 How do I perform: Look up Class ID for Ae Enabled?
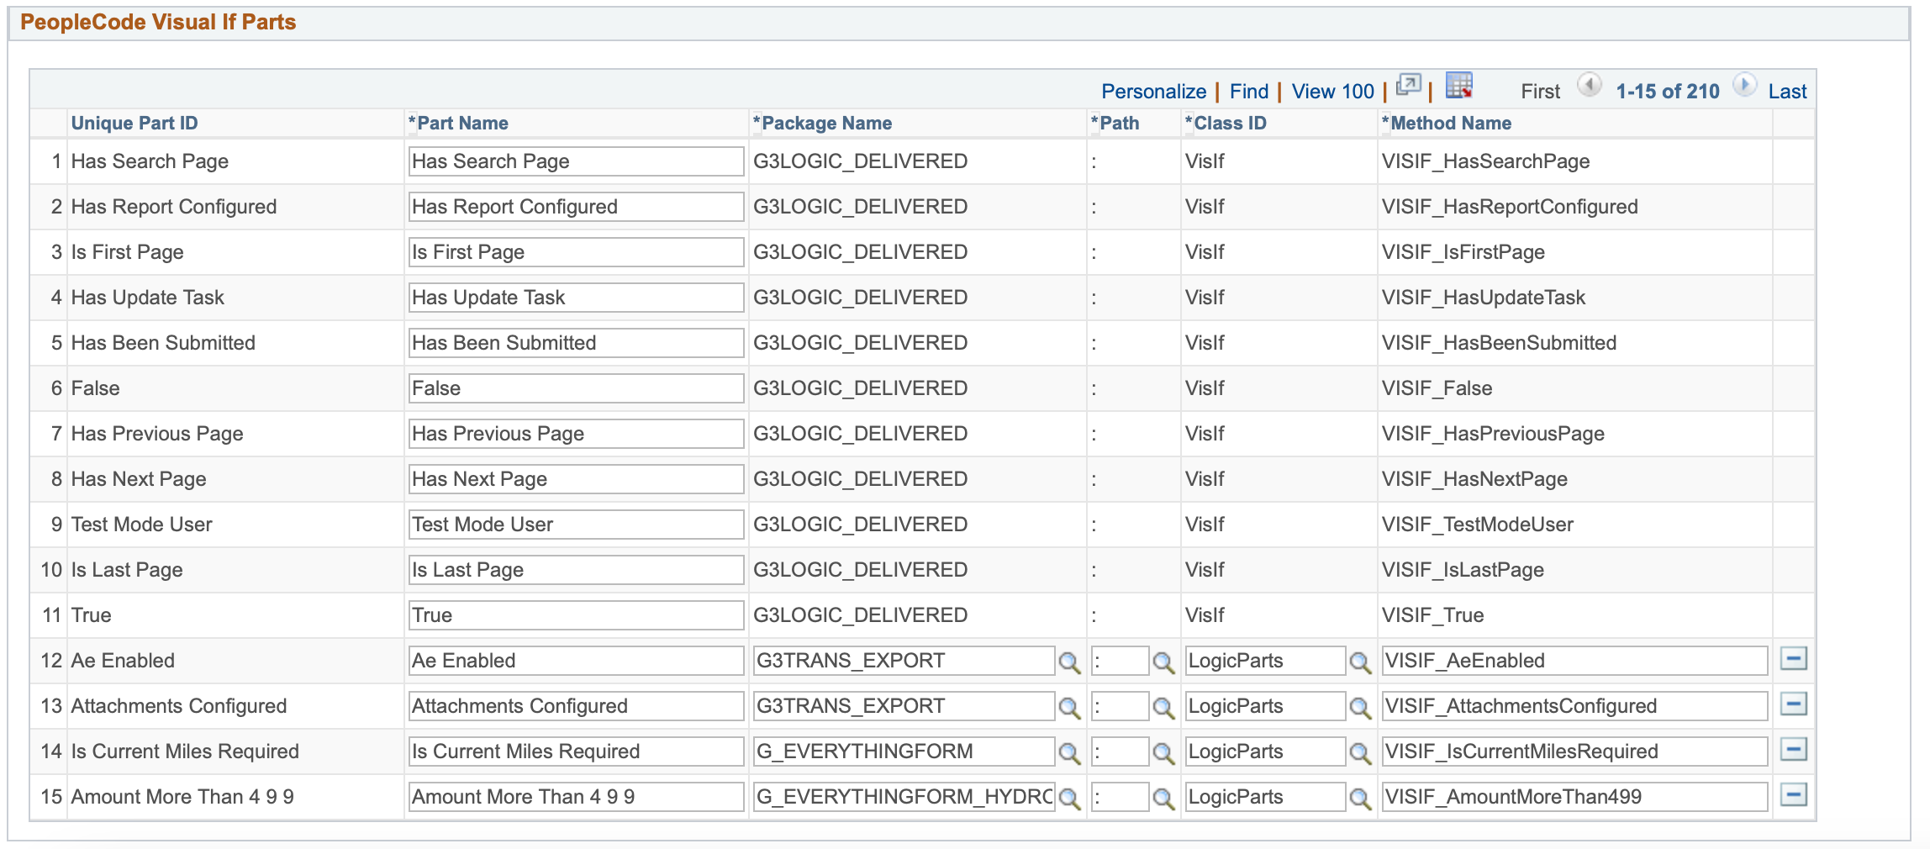click(1360, 662)
